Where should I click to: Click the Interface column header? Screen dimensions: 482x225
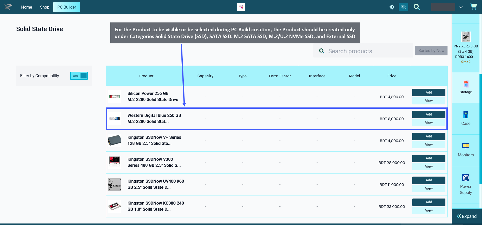coord(317,76)
